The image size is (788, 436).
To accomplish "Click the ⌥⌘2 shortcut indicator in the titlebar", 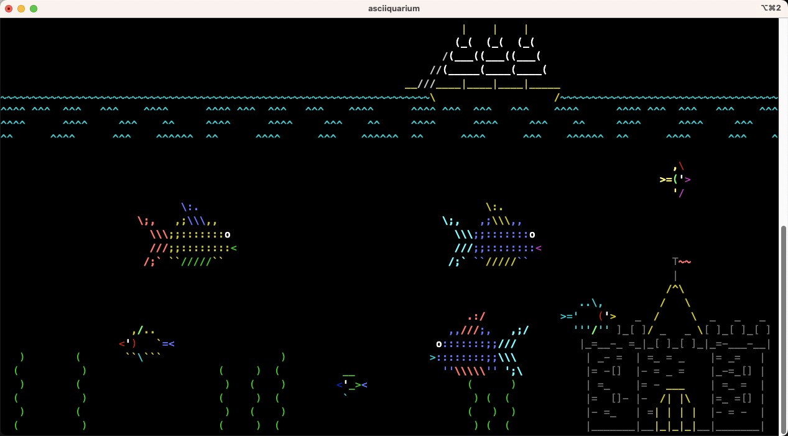I will (x=771, y=8).
